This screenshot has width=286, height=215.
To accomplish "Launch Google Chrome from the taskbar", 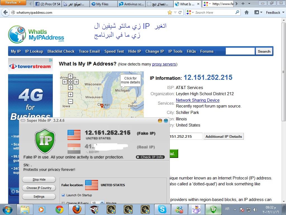I will 59,209.
